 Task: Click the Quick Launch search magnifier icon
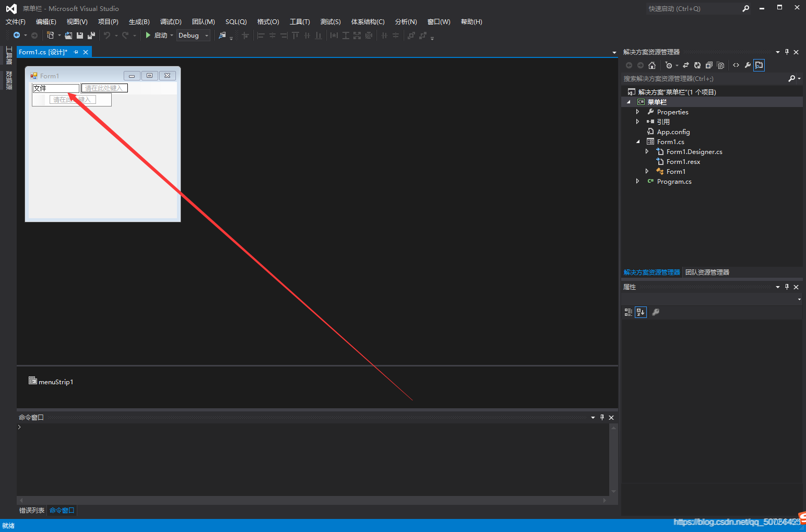click(746, 8)
